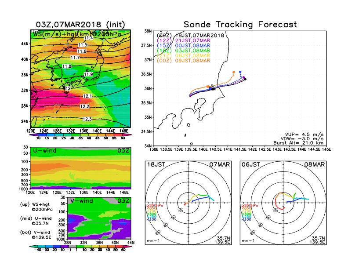
Task: Click '<100' legend in 18JST hodograph
Action: pos(151,219)
